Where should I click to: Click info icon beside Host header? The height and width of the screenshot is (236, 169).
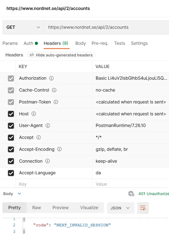34,114
